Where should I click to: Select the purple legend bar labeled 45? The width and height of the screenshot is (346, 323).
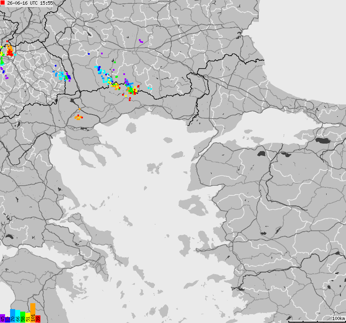3,318
